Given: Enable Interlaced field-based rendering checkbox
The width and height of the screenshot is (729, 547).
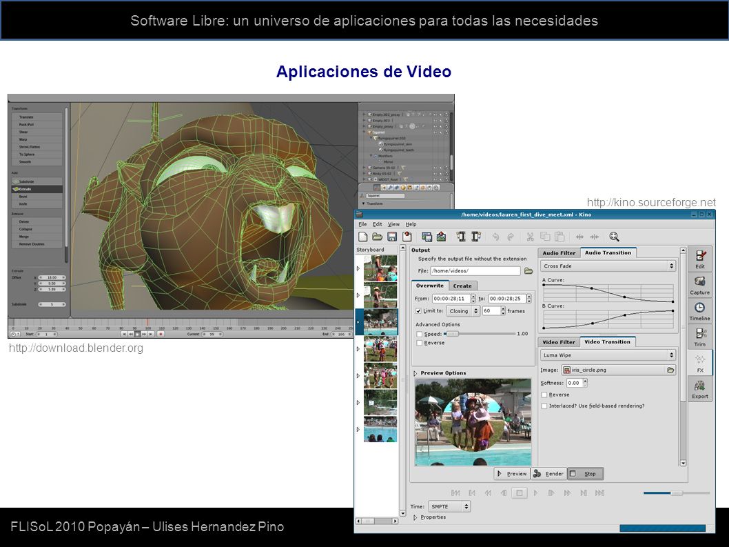Looking at the screenshot, I should click(x=544, y=406).
